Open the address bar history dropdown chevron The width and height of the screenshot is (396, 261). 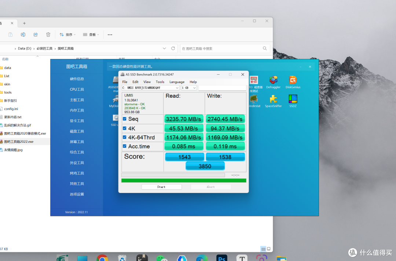point(164,48)
